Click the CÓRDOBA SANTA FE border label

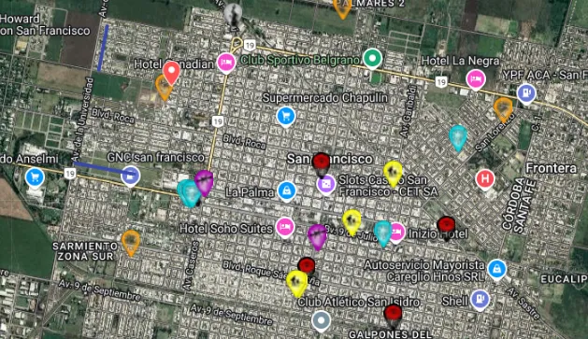pos(519,205)
